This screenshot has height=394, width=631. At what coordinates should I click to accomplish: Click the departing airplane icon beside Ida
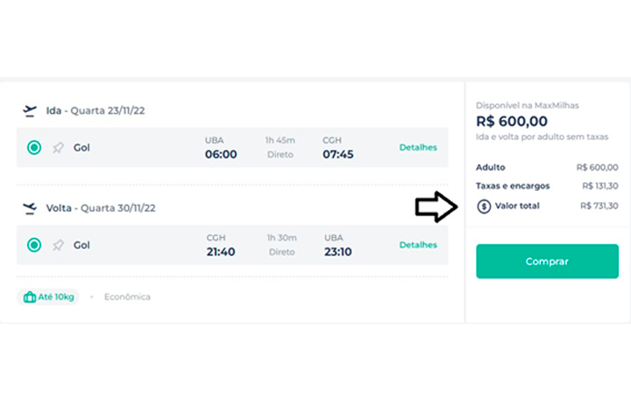(30, 110)
